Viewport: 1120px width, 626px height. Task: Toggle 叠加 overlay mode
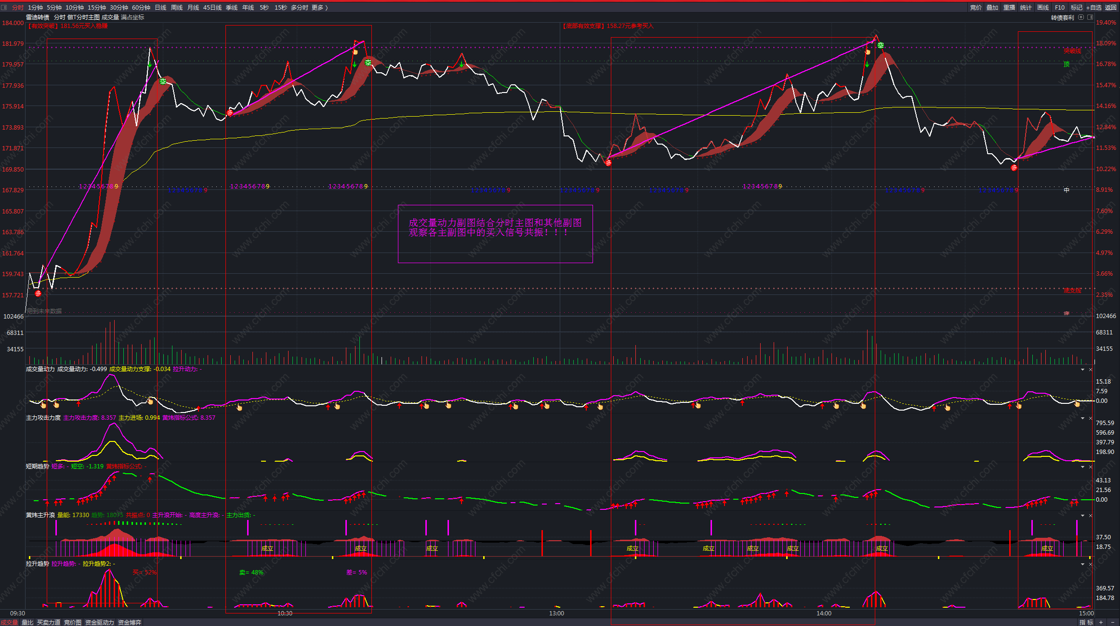pos(992,8)
